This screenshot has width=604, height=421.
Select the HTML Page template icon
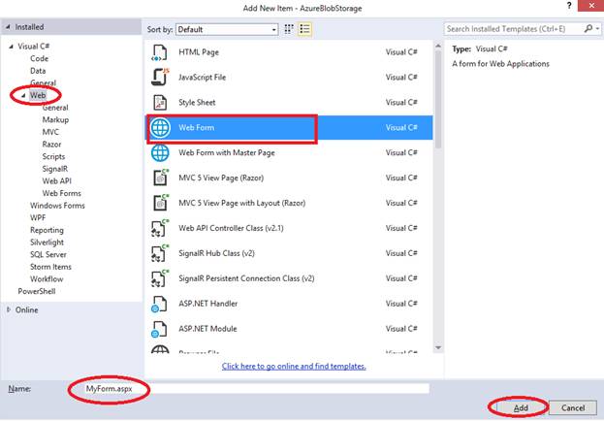click(159, 52)
